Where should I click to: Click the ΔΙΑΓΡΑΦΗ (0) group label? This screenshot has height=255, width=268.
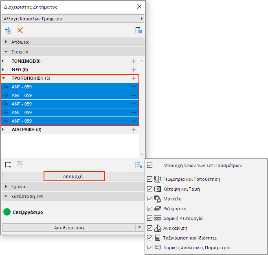[x=26, y=130]
